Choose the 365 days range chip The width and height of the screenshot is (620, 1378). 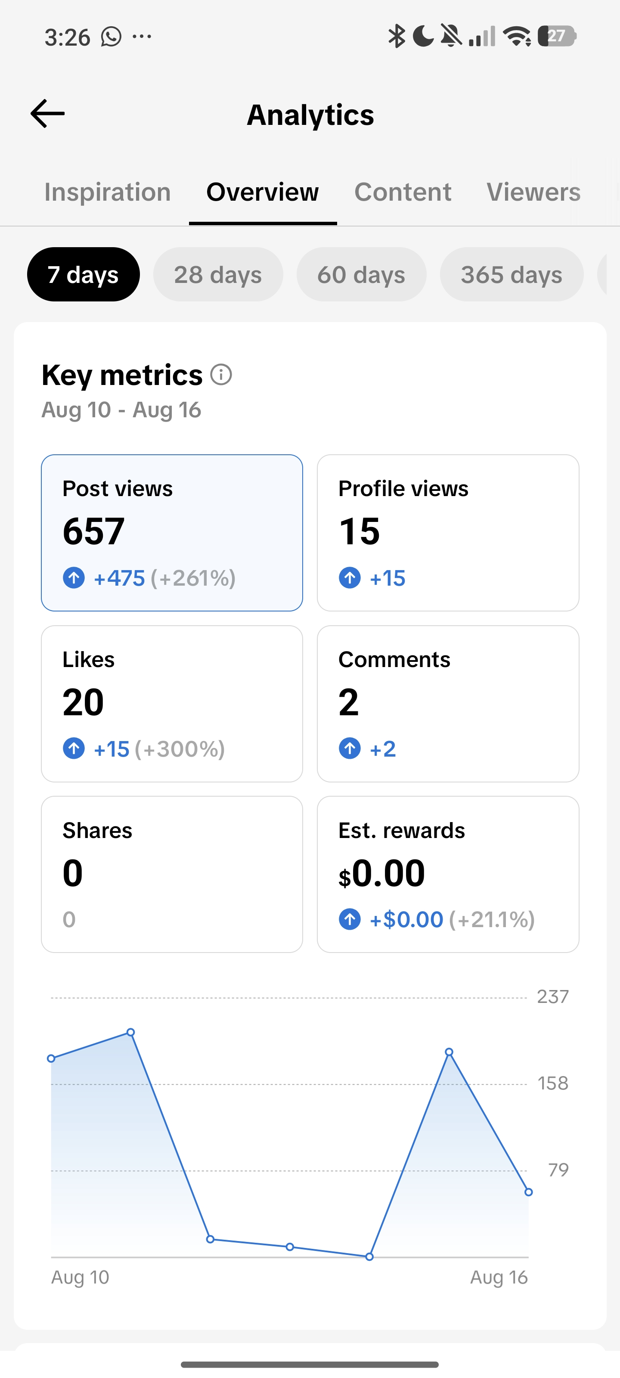[512, 274]
